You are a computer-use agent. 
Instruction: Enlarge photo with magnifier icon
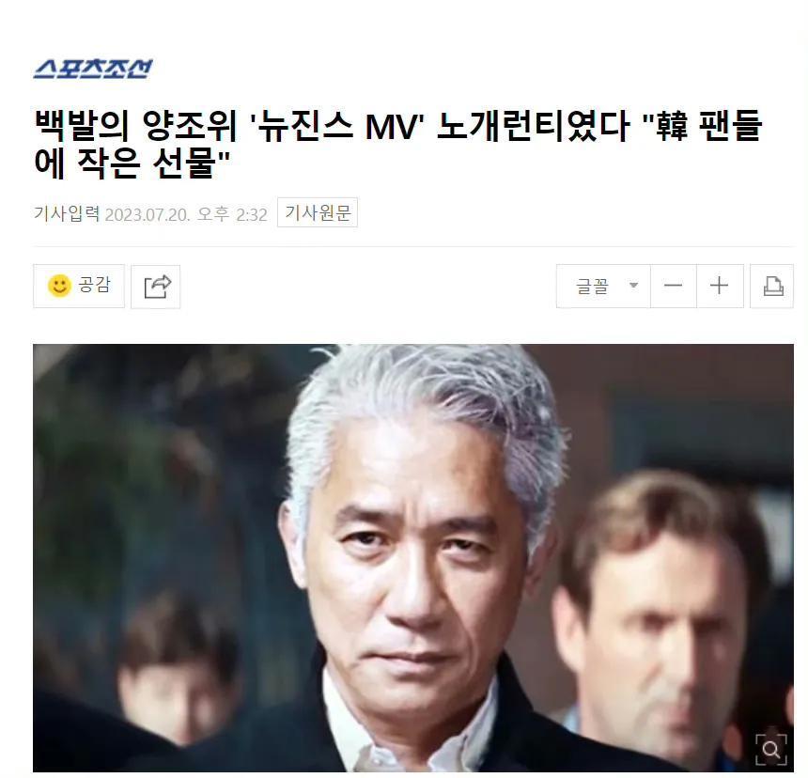pyautogui.click(x=771, y=749)
